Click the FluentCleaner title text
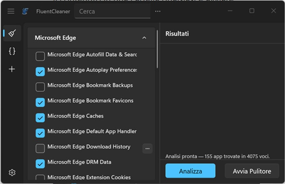The width and height of the screenshot is (285, 184). click(53, 11)
